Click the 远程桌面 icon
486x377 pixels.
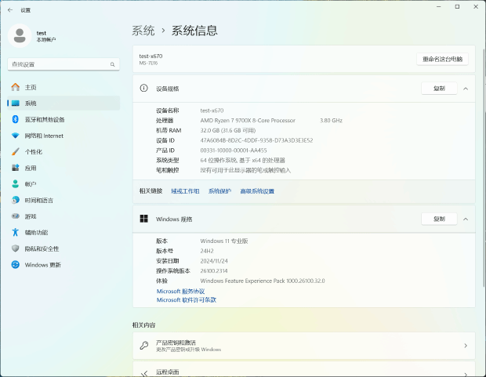pos(143,373)
